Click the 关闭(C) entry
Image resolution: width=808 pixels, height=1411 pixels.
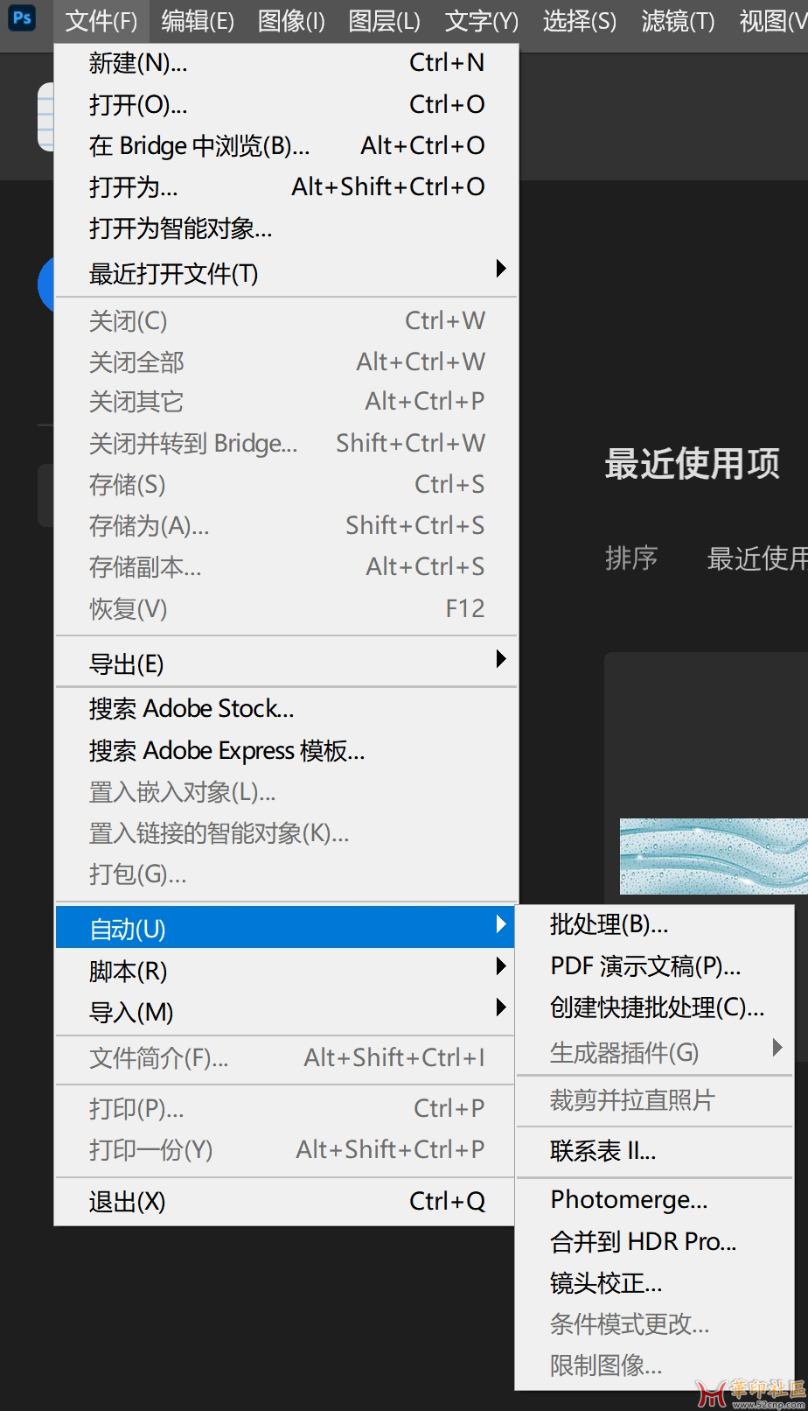[x=287, y=320]
